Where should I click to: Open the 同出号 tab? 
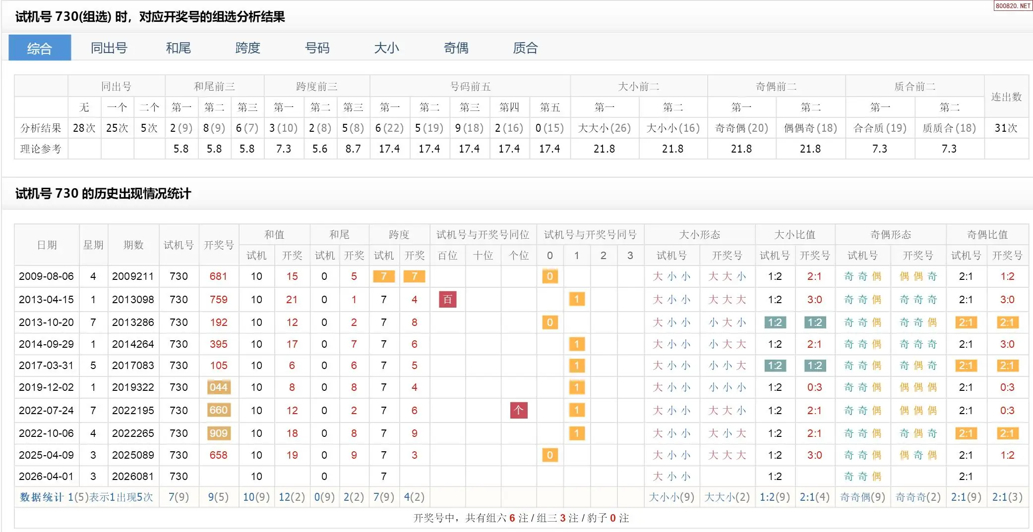109,48
